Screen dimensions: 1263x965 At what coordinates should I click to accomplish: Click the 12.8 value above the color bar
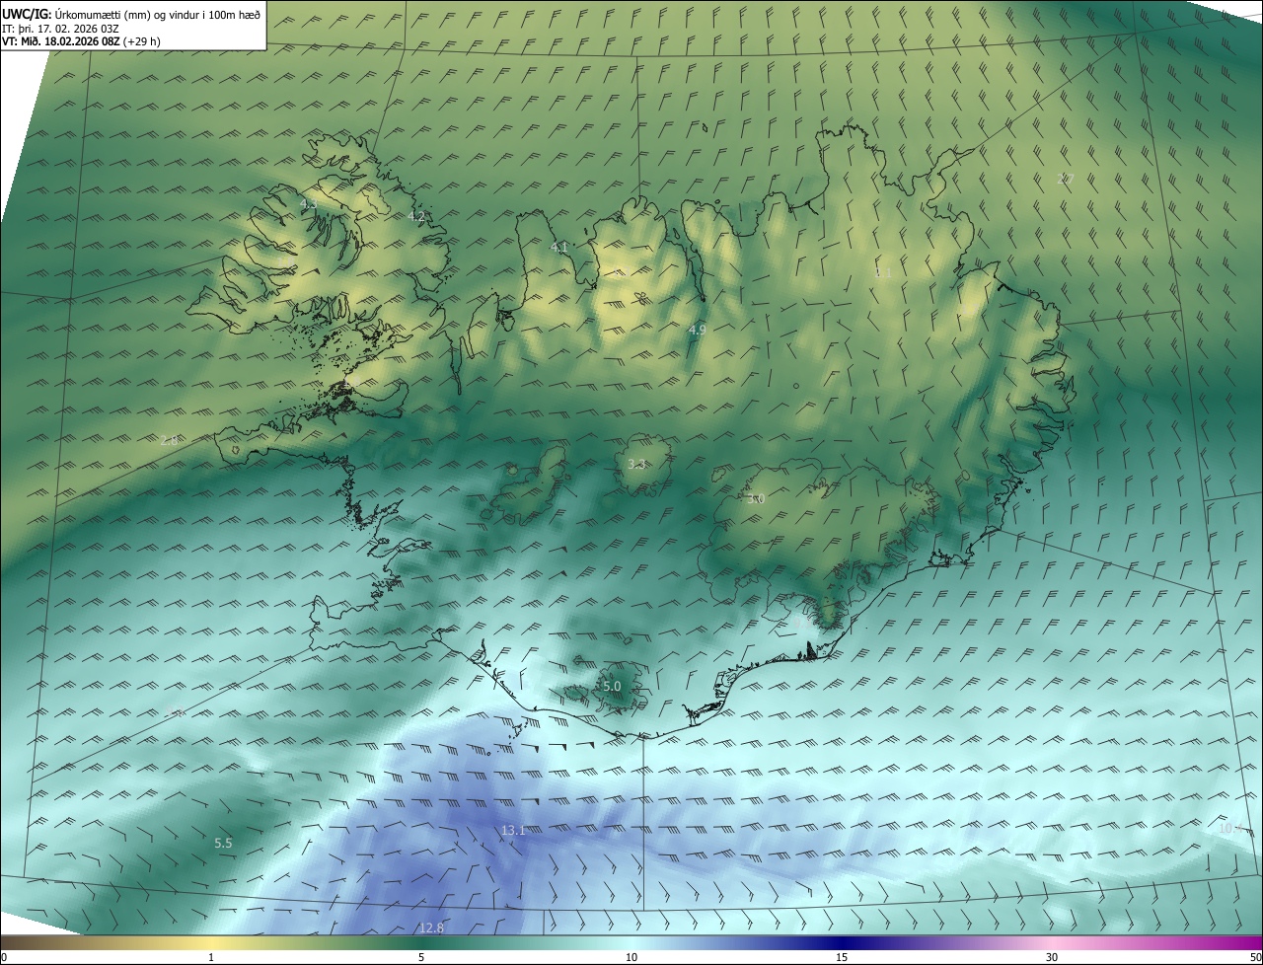point(431,928)
